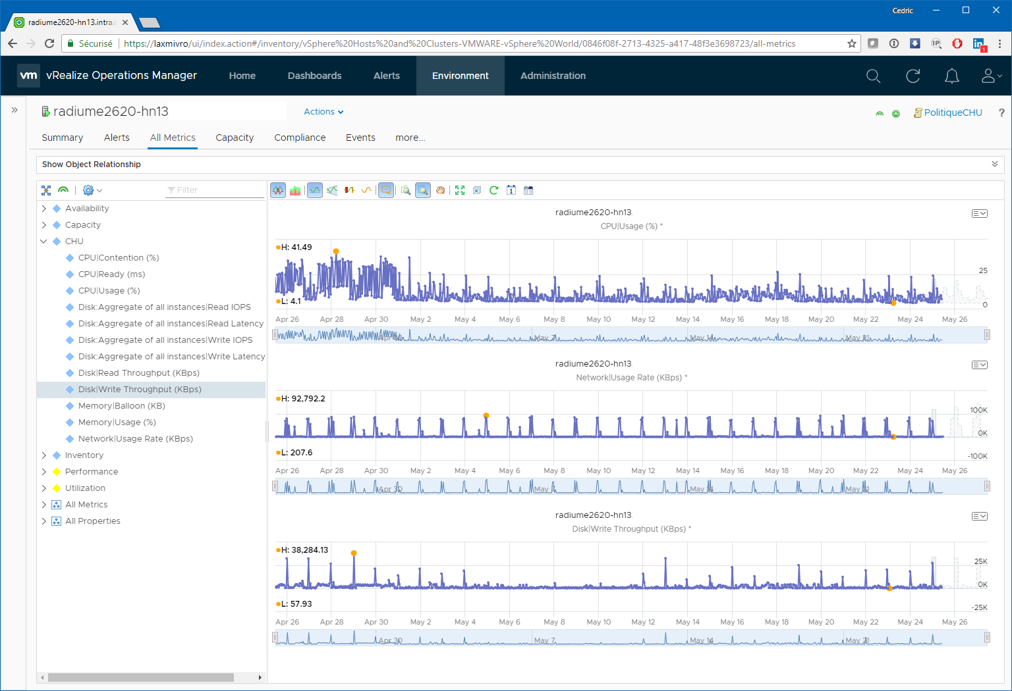Click the calendar date controls icon

[x=511, y=190]
